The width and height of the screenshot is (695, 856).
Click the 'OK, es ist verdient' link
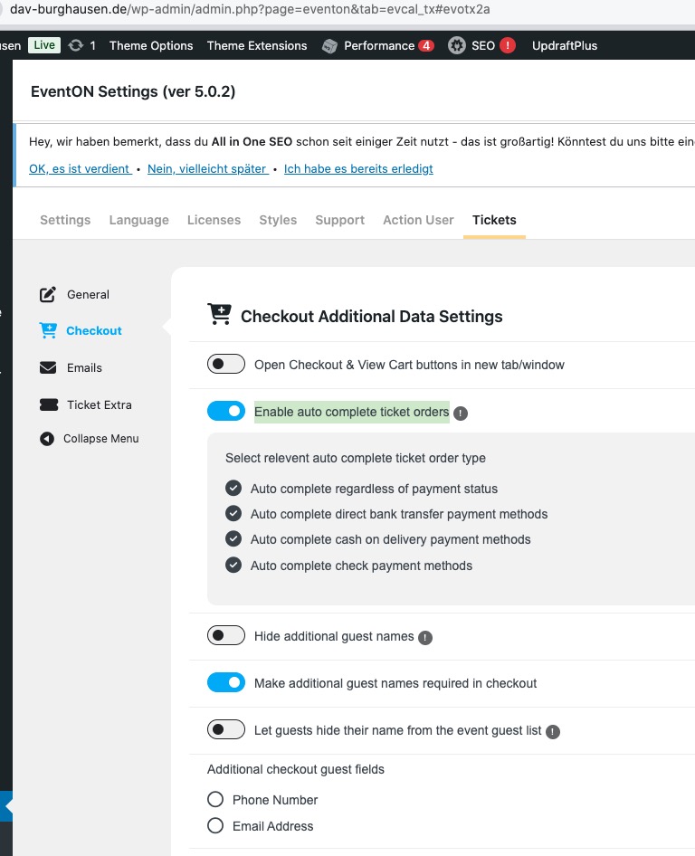80,168
